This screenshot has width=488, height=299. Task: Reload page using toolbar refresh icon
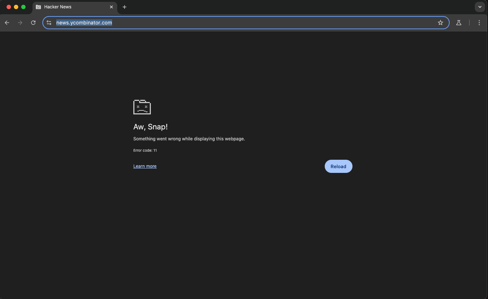(x=33, y=23)
